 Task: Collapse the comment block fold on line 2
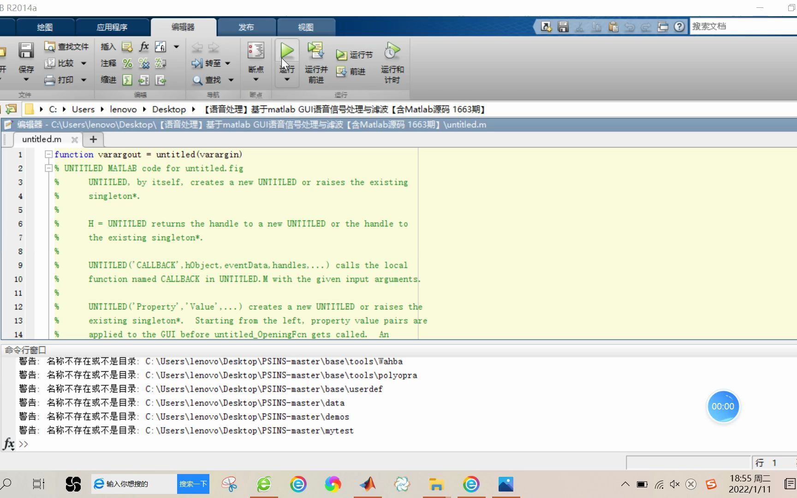click(48, 168)
